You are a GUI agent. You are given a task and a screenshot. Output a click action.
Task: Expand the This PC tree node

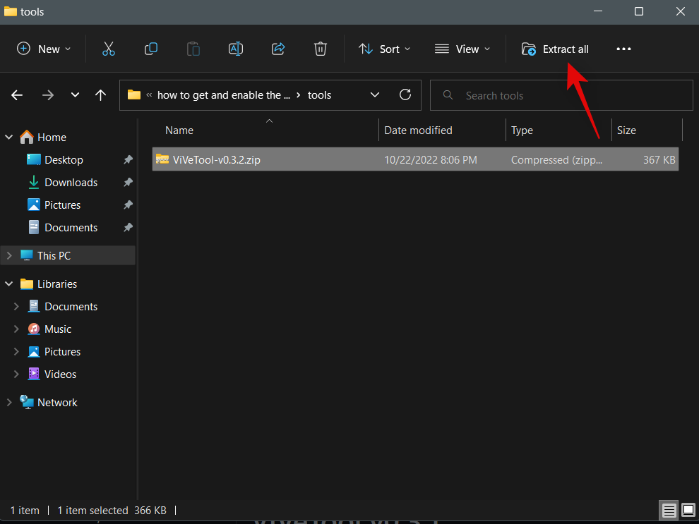click(x=9, y=256)
